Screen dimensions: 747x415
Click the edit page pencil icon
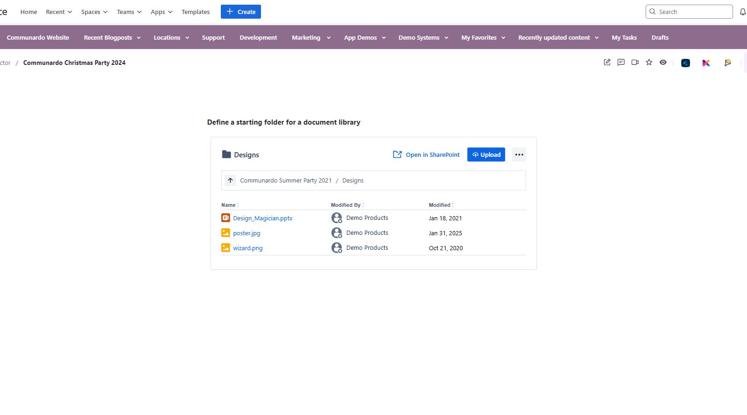click(607, 62)
